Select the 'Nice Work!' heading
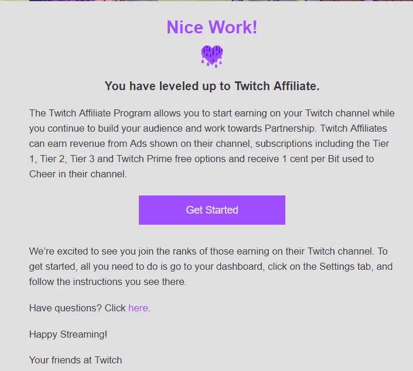The width and height of the screenshot is (413, 371). [211, 27]
